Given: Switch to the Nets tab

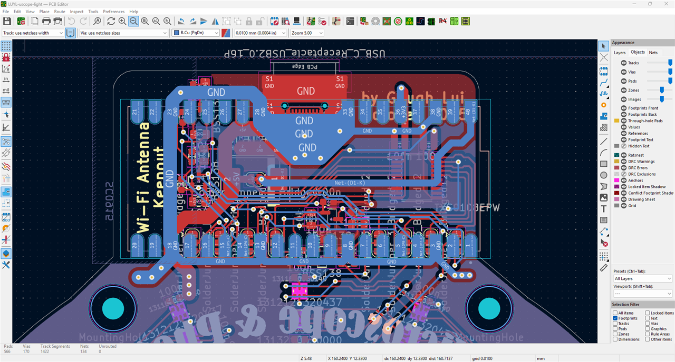Looking at the screenshot, I should tap(653, 53).
